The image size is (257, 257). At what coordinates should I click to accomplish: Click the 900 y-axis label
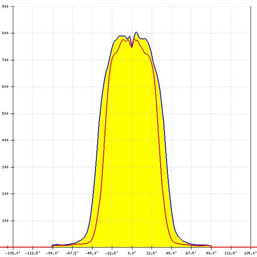[5, 6]
